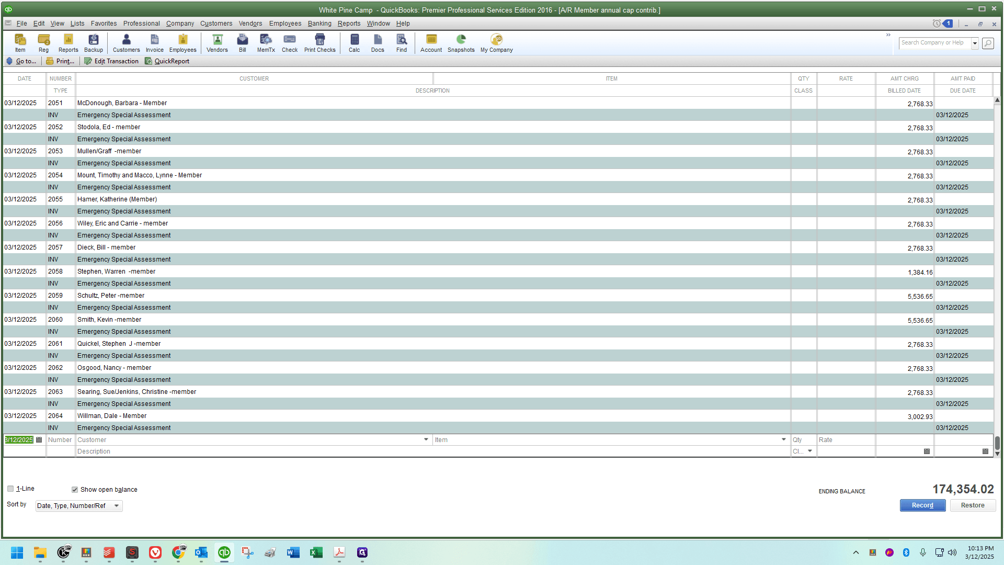The image size is (1004, 565).
Task: Click the register scrollbar thumb
Action: coord(997,443)
